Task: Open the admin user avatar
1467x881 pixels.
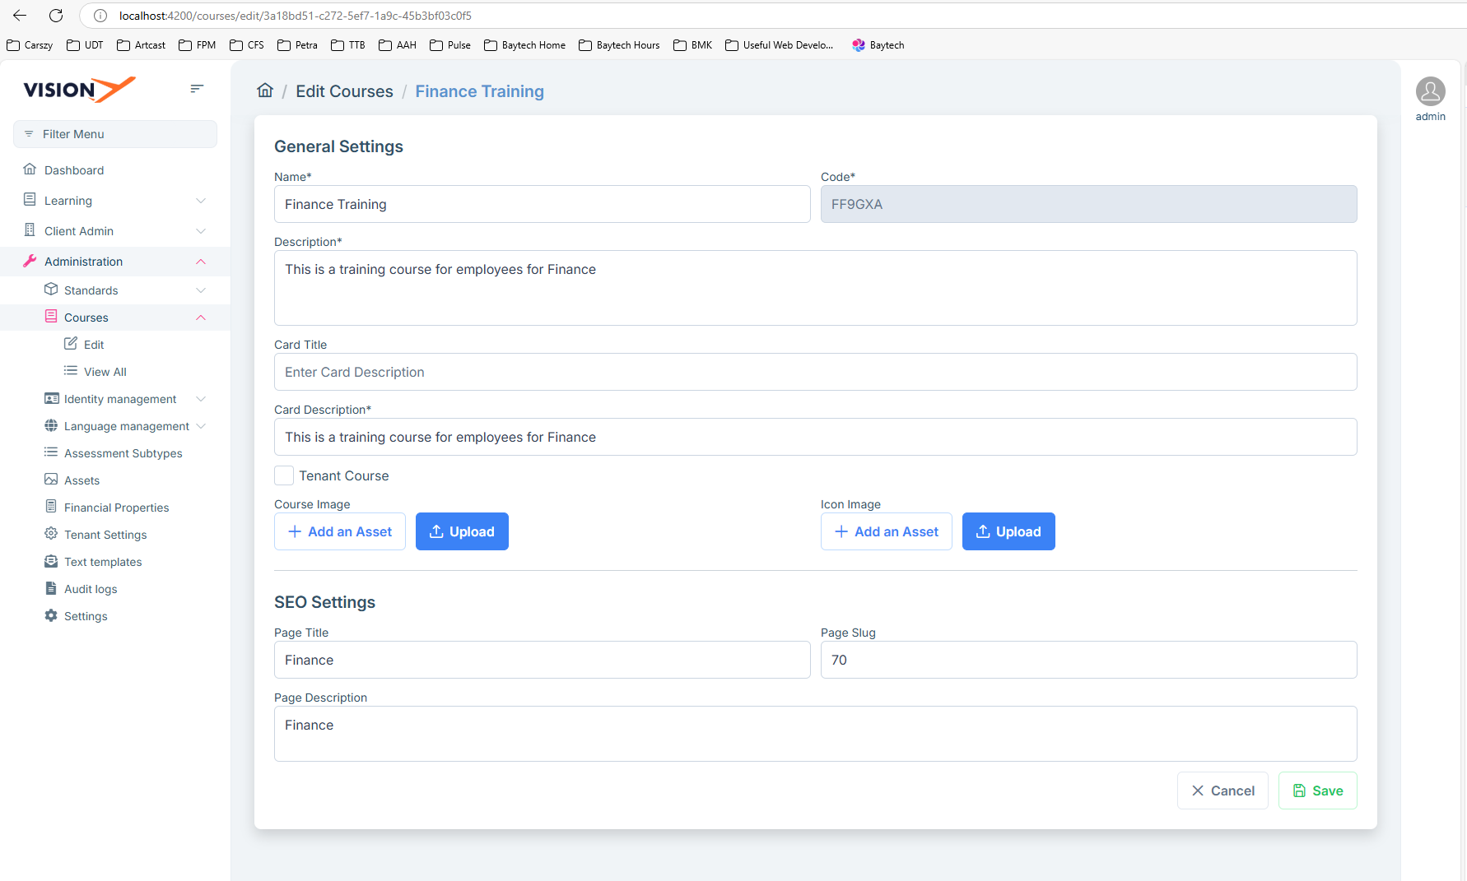Action: tap(1430, 92)
